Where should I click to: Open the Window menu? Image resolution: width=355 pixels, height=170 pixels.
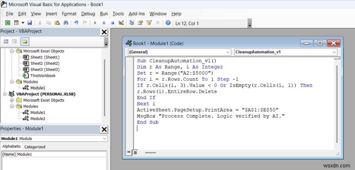point(158,14)
